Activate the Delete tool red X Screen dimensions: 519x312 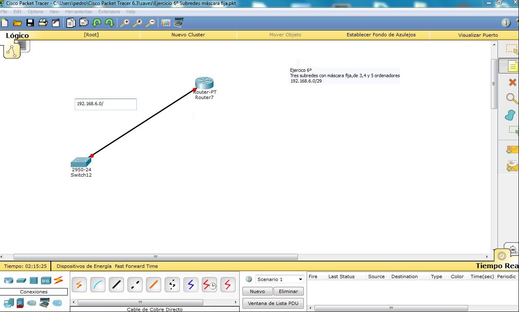(512, 83)
